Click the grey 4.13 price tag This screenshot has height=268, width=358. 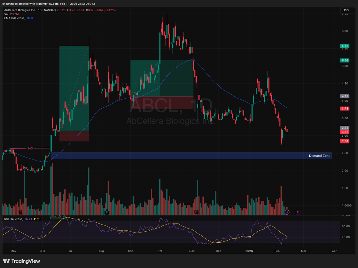point(345,96)
